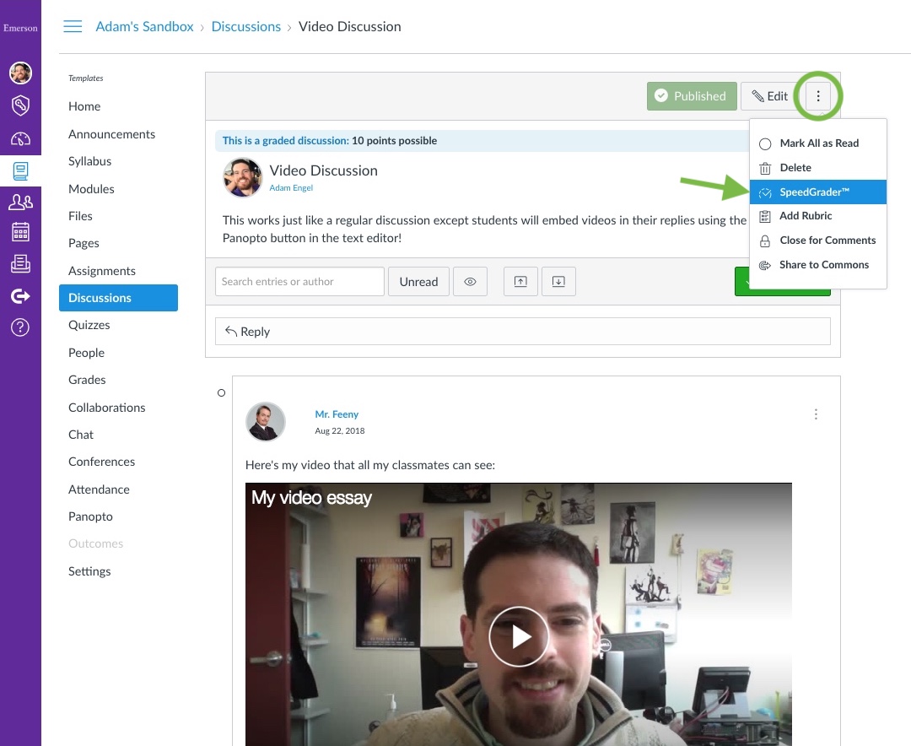Open the discussion options kebab menu
This screenshot has width=911, height=746.
(x=818, y=96)
